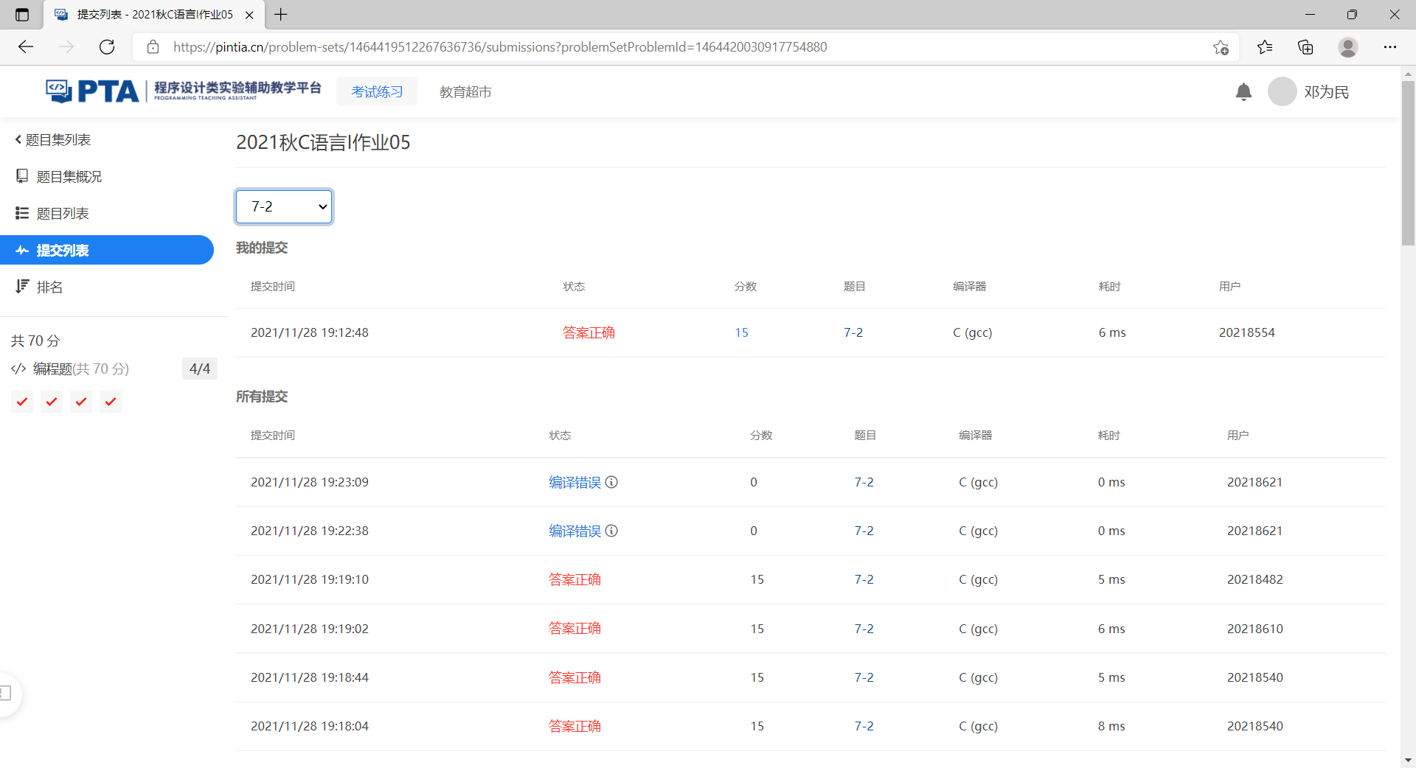Open my submission 答案正确 status

point(589,332)
